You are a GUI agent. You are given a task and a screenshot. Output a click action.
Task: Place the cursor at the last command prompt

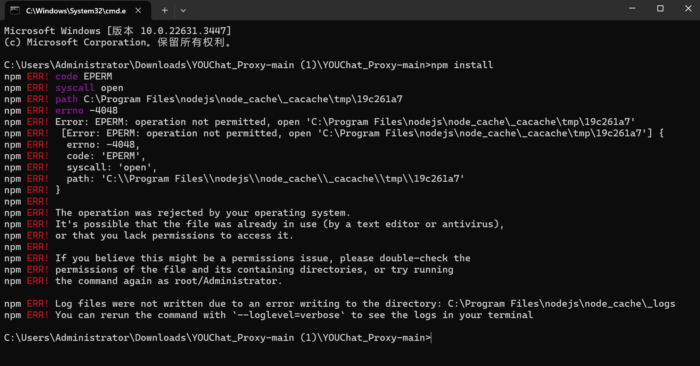tap(431, 338)
